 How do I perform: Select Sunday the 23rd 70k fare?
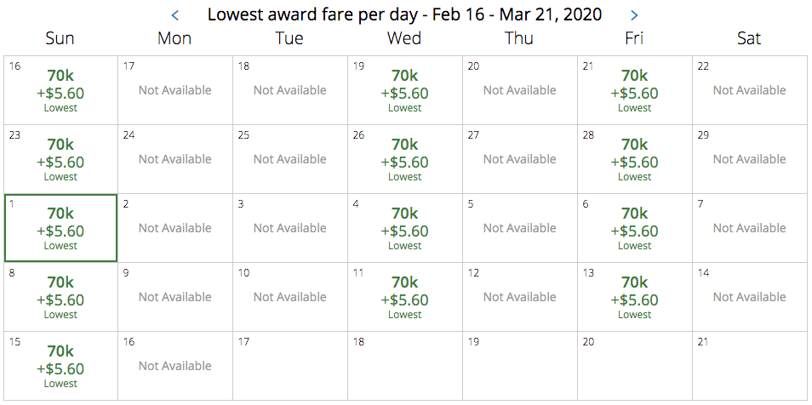coord(60,159)
